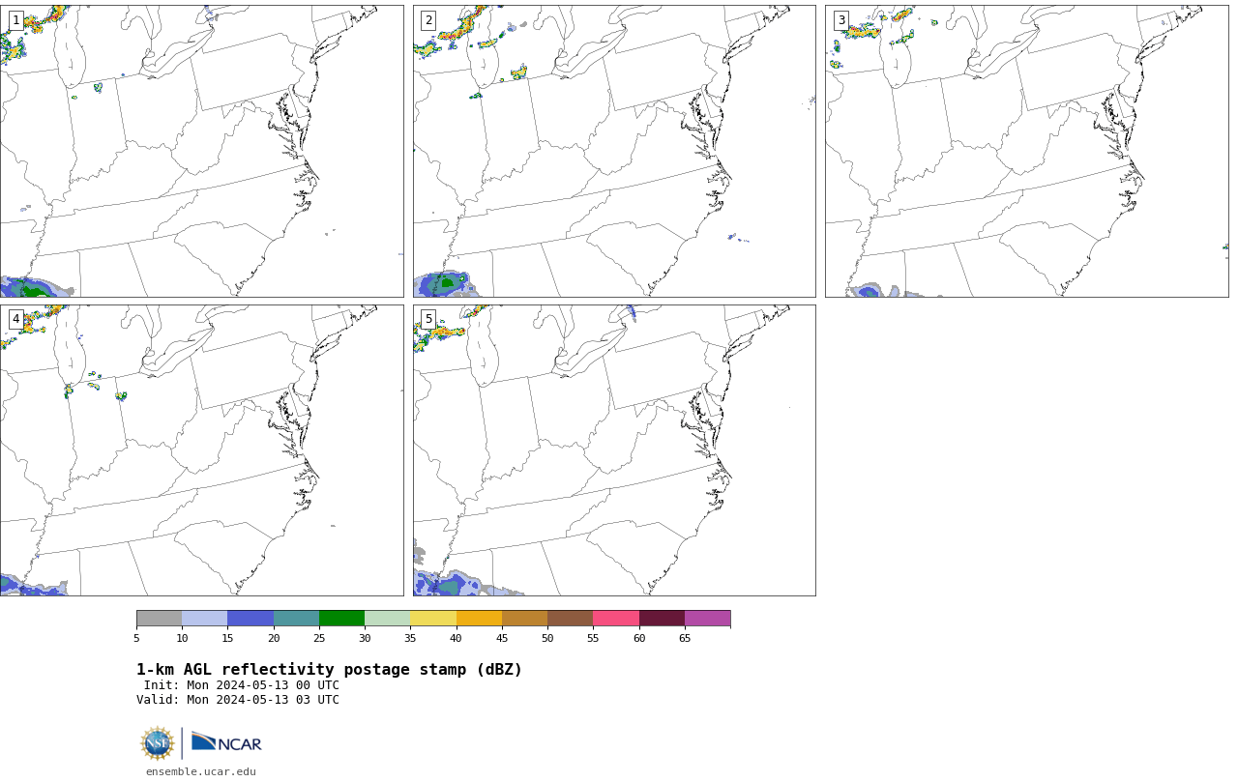Click the Valid: Mon 2024-05-13 03 UTC text
1238x782 pixels.
tap(238, 700)
